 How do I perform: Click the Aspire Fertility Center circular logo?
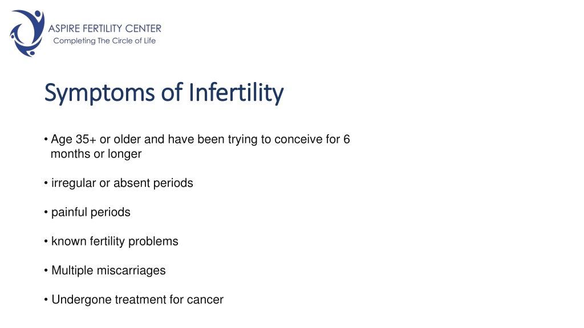click(x=27, y=33)
